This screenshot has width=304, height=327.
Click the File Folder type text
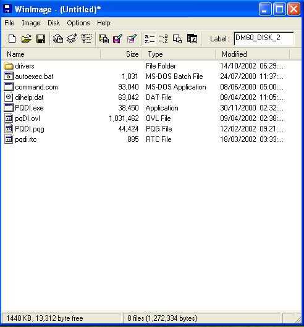tap(161, 66)
